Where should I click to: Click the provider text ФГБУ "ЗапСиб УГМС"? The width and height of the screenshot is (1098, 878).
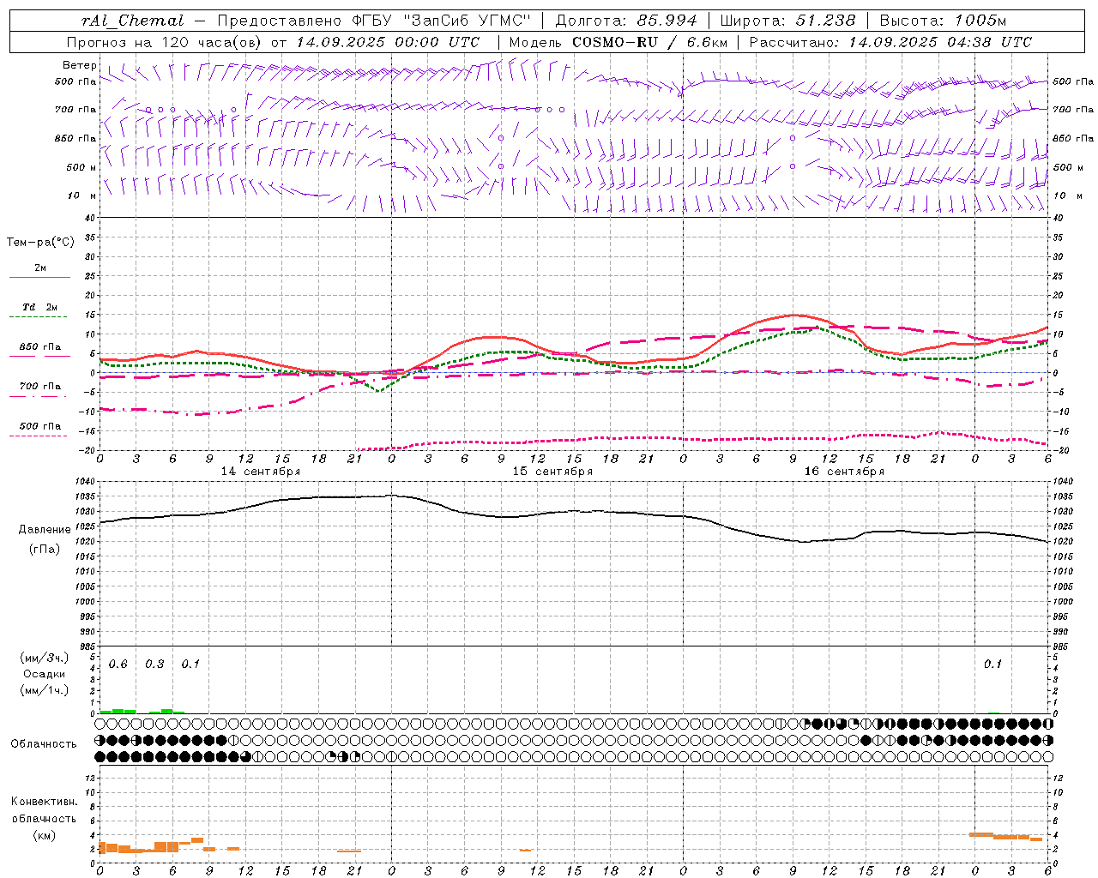pos(442,21)
